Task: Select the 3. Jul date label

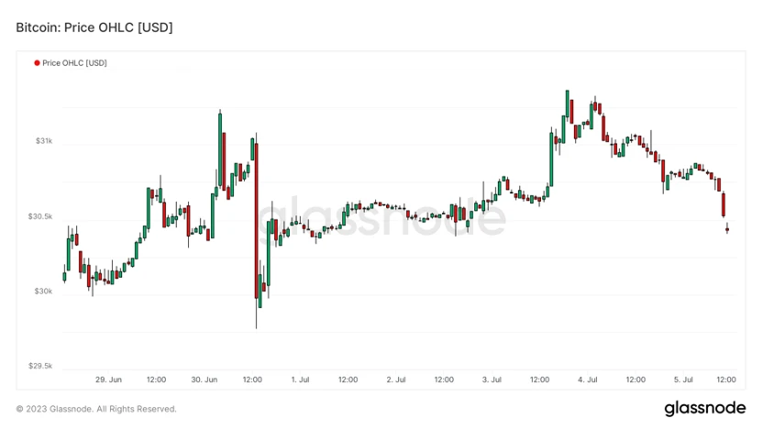Action: click(x=491, y=379)
